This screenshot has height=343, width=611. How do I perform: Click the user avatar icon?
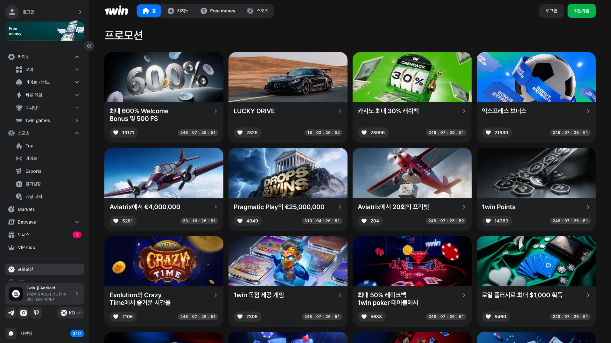point(12,12)
